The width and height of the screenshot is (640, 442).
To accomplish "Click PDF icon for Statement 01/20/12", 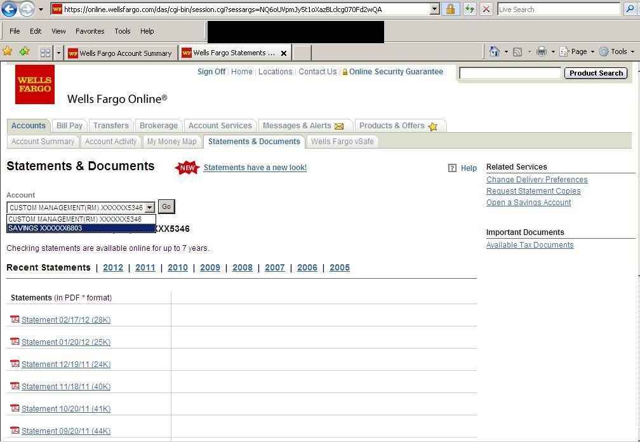I will (x=15, y=341).
